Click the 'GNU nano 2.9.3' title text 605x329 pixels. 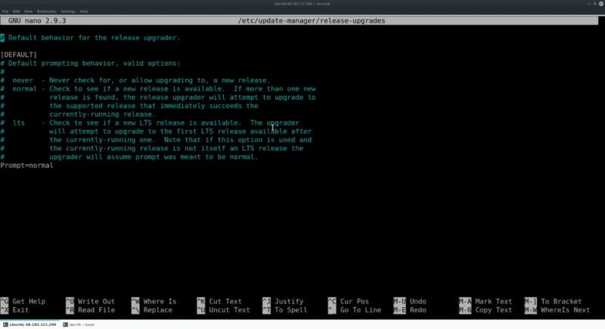point(37,21)
